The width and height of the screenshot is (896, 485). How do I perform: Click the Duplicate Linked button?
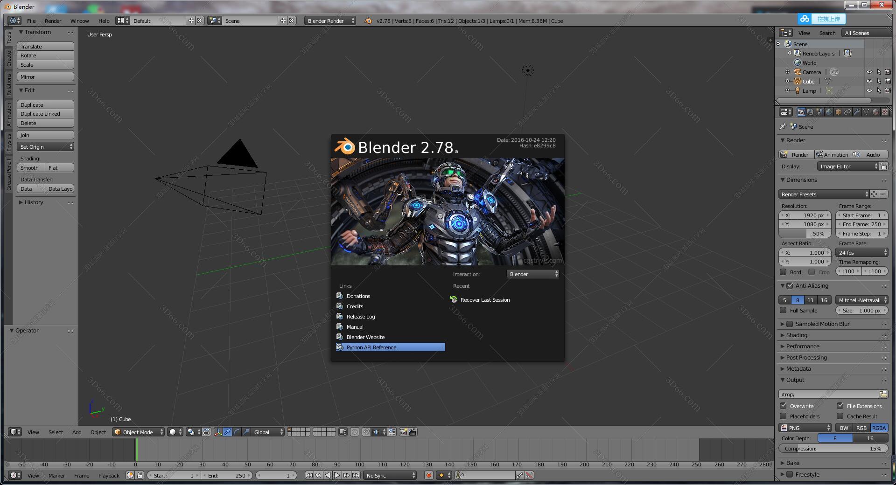click(x=45, y=114)
